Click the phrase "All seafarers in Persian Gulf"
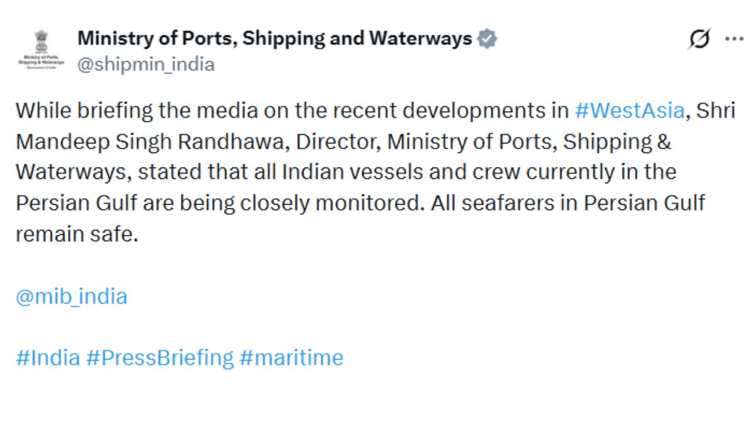756x425 pixels. click(x=568, y=203)
